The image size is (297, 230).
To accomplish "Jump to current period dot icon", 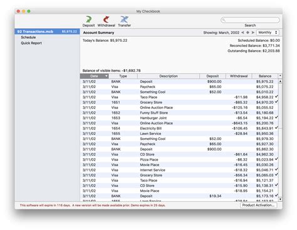I will (247, 32).
